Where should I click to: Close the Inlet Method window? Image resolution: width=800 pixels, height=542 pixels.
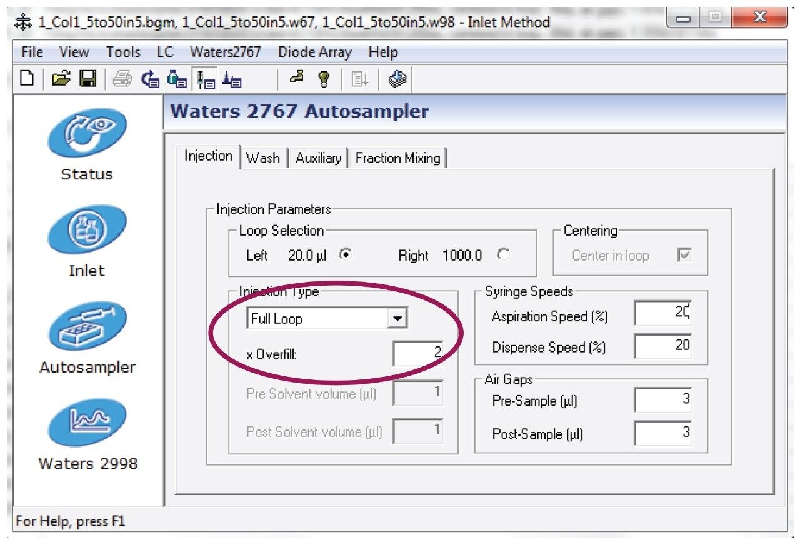click(x=759, y=19)
